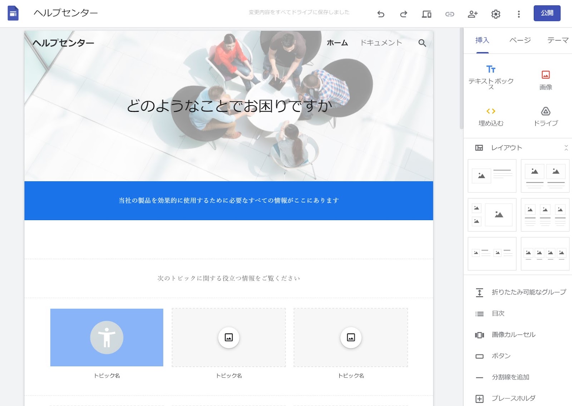This screenshot has width=572, height=406.
Task: Open the site settings gear
Action: tap(496, 14)
